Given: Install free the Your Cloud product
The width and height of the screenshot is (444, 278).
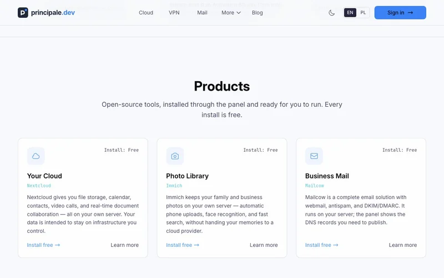Looking at the screenshot, I should [x=43, y=245].
